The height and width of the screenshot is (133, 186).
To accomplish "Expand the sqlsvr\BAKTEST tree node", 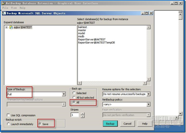I will click(x=6, y=27).
